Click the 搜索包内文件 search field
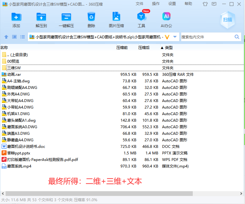The height and width of the screenshot is (204, 245). click(x=207, y=37)
